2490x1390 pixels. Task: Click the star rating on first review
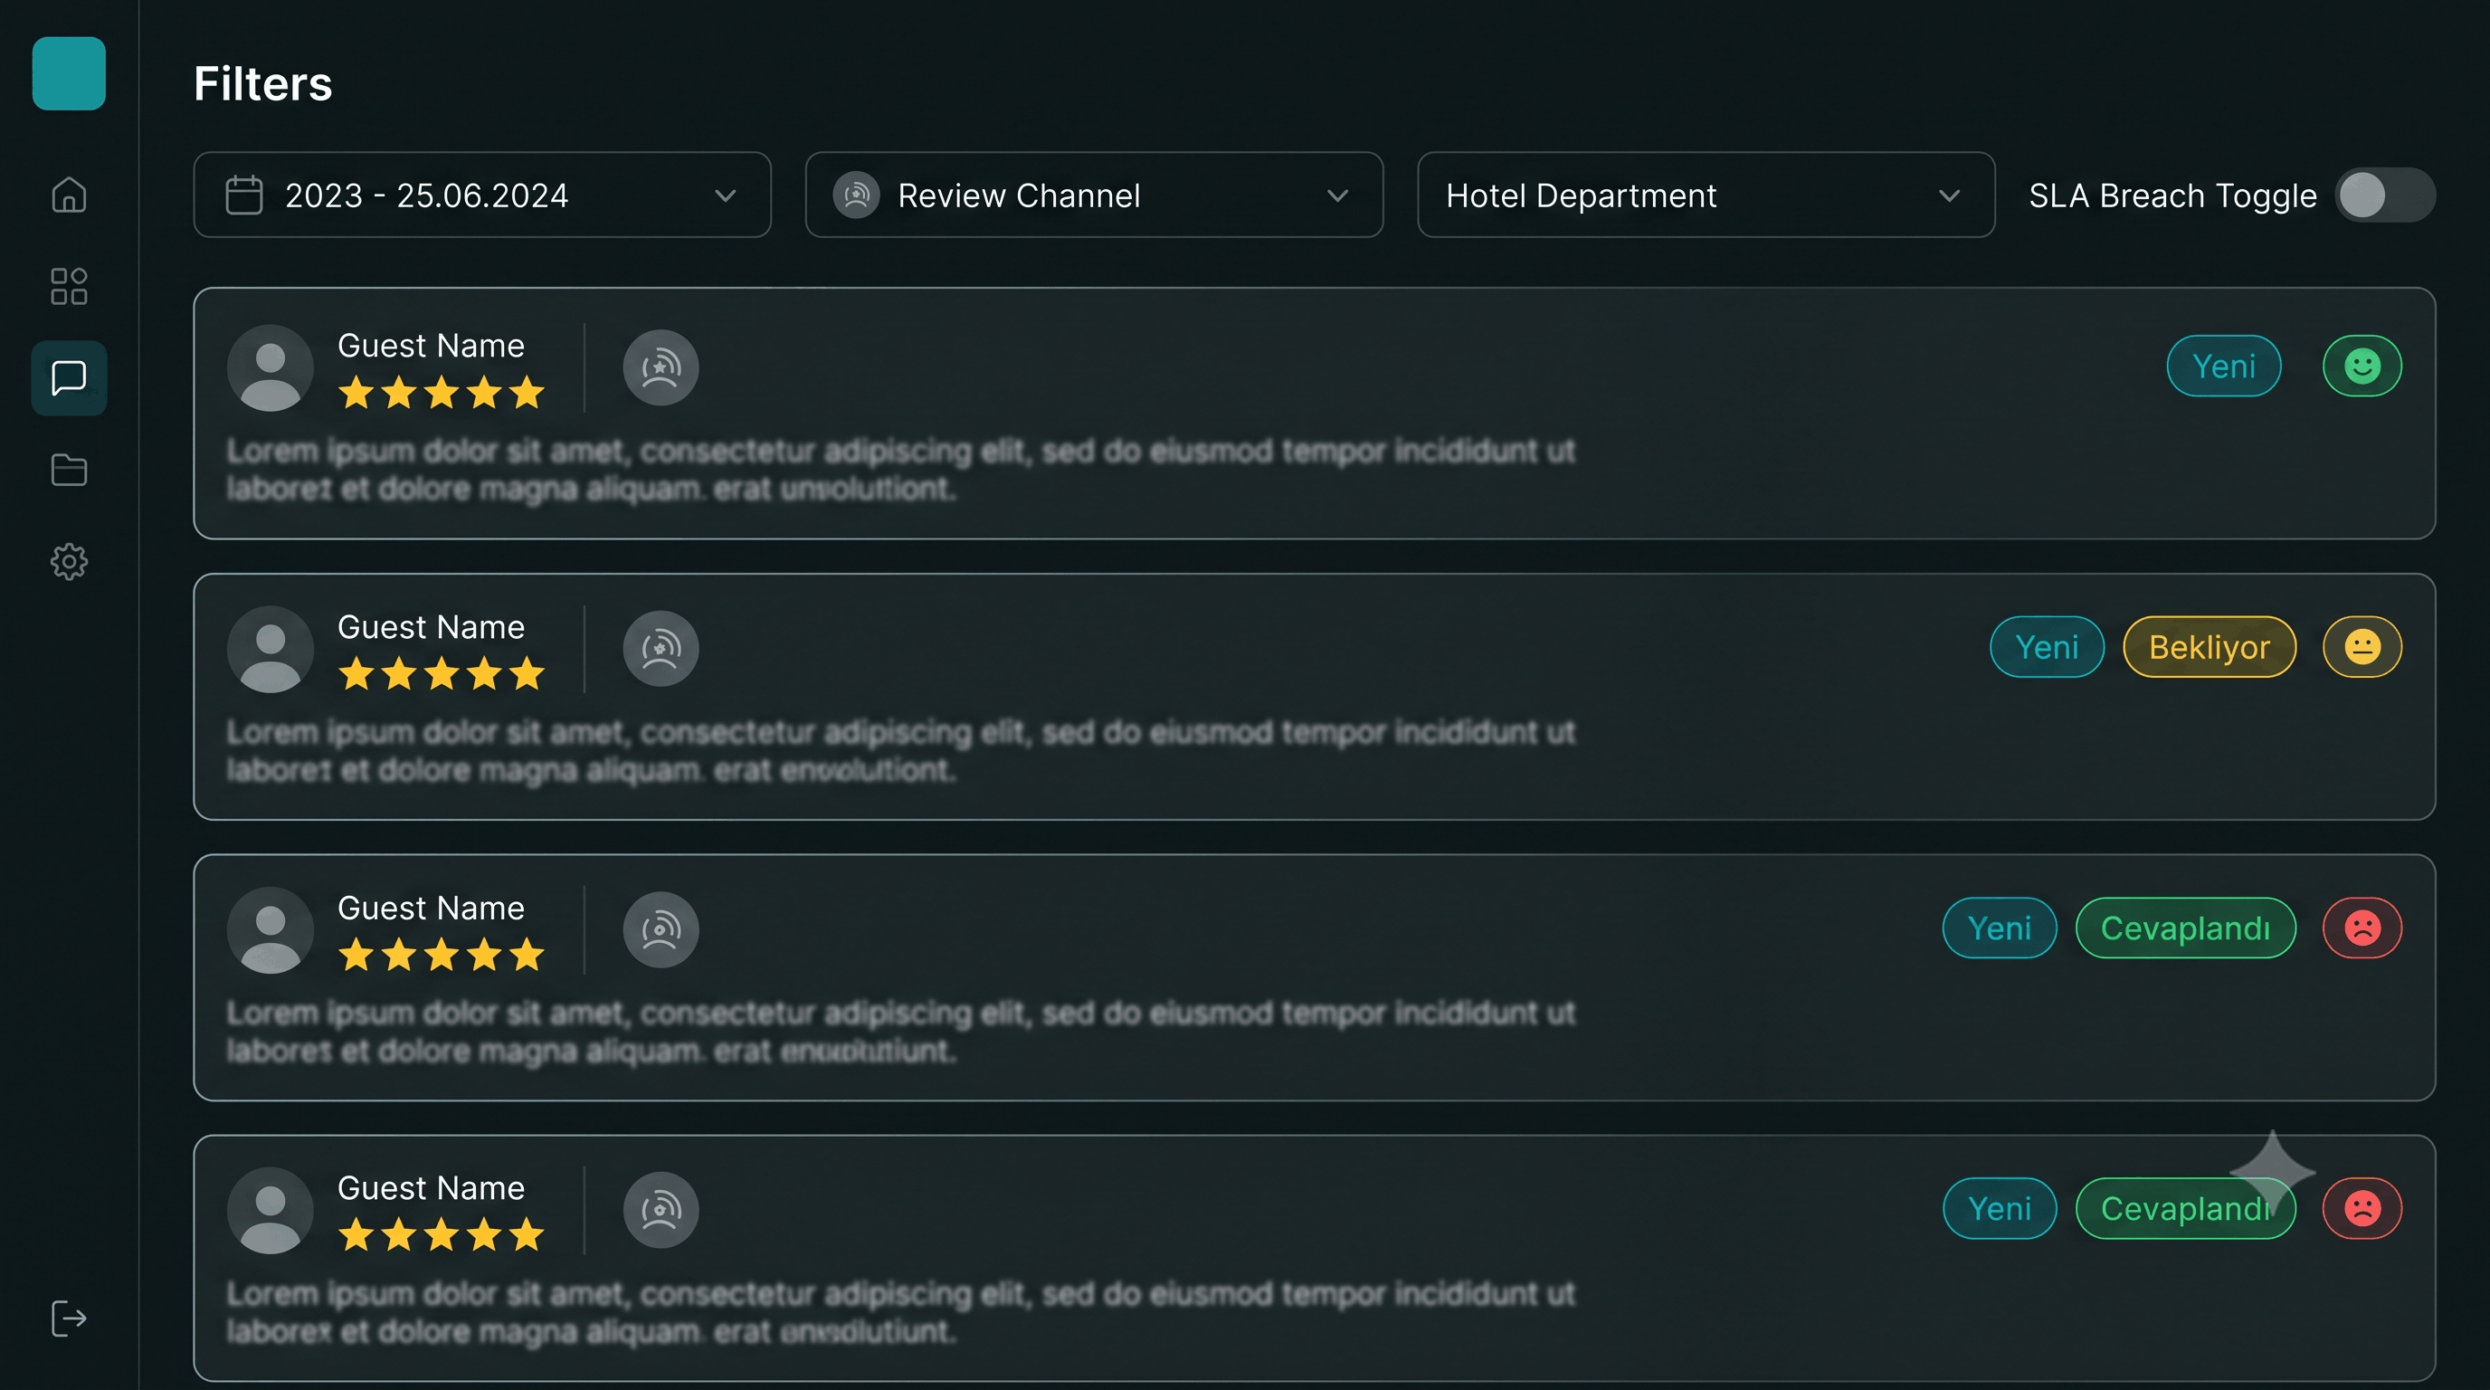442,394
